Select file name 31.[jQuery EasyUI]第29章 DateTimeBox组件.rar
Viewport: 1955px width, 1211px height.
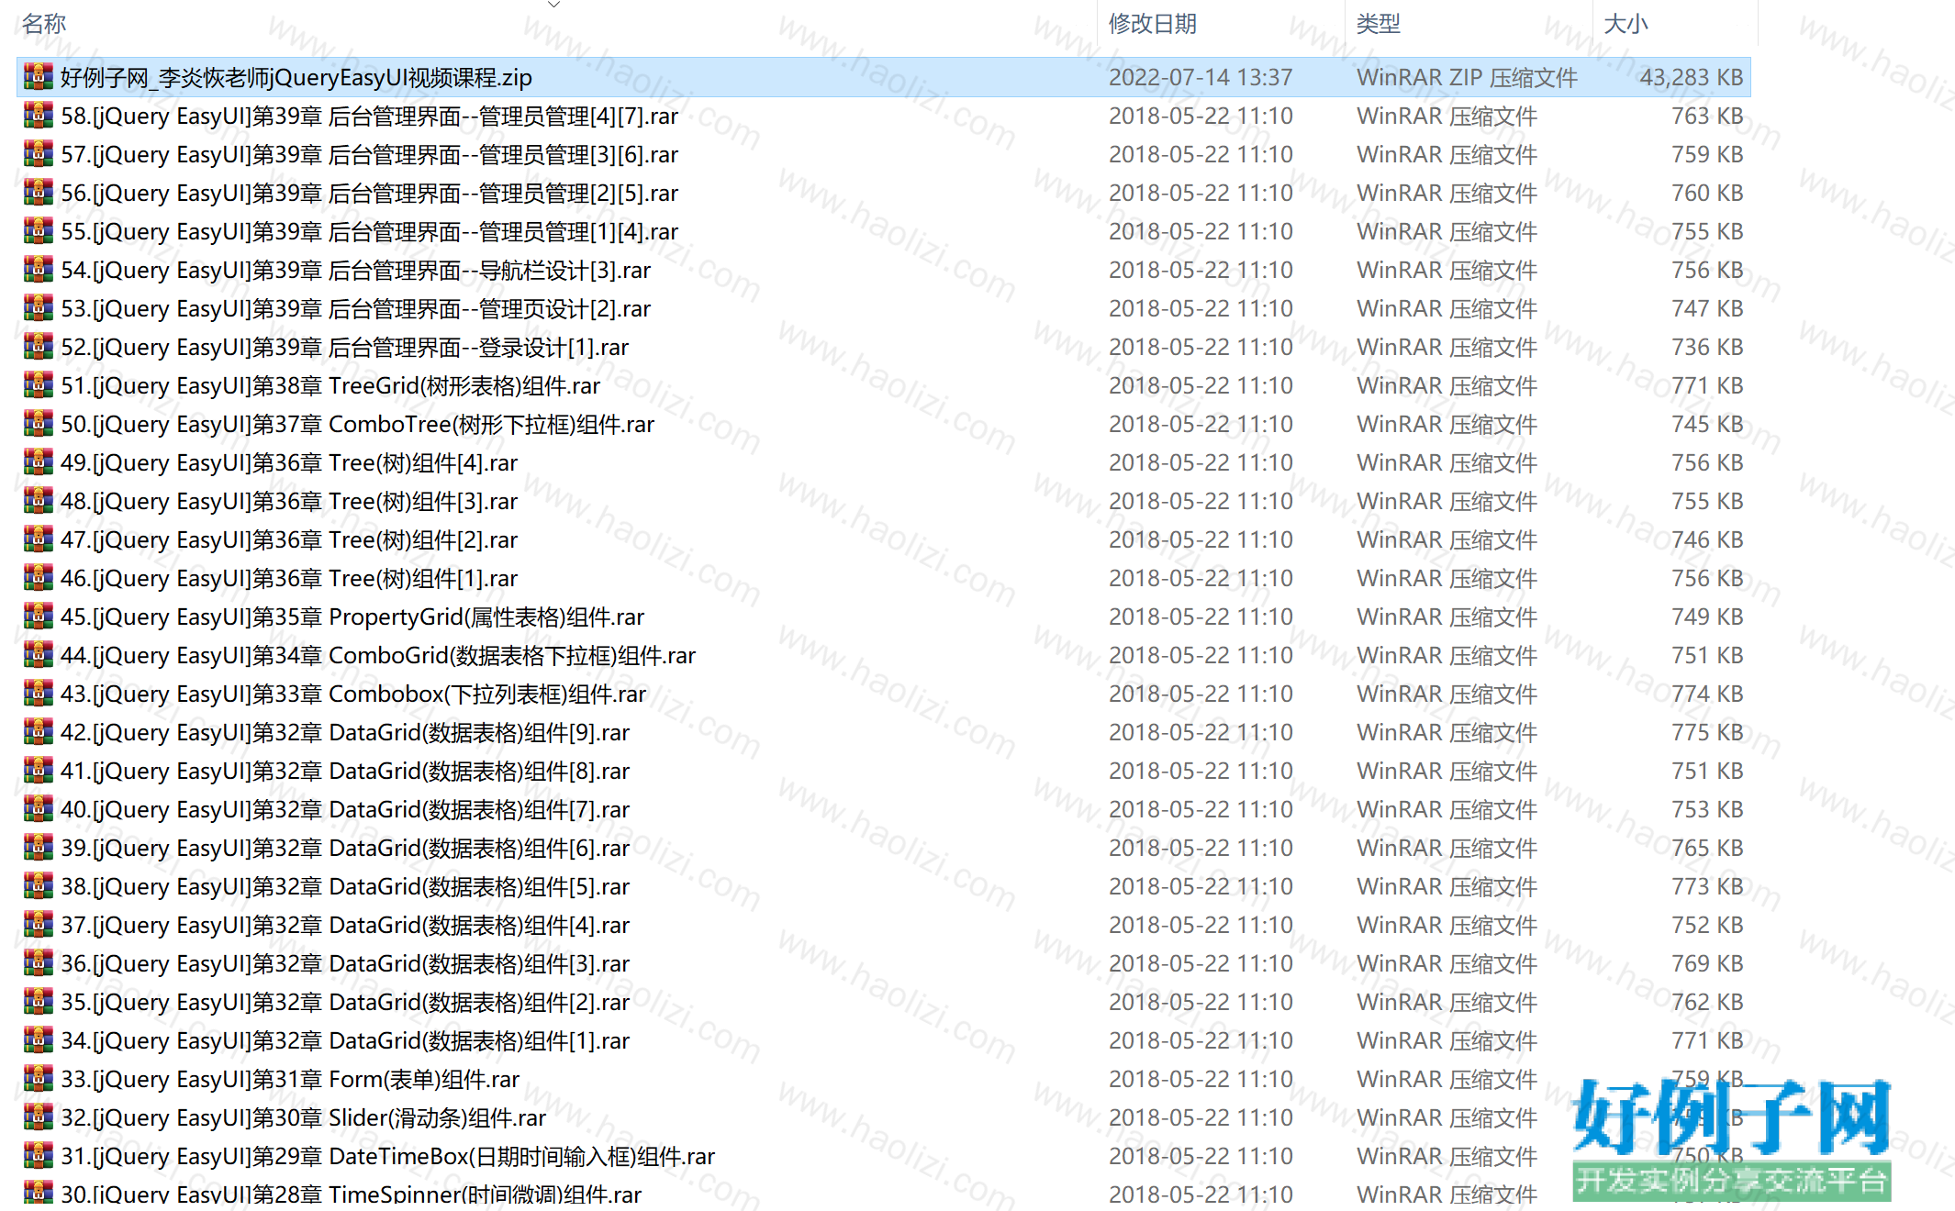388,1156
